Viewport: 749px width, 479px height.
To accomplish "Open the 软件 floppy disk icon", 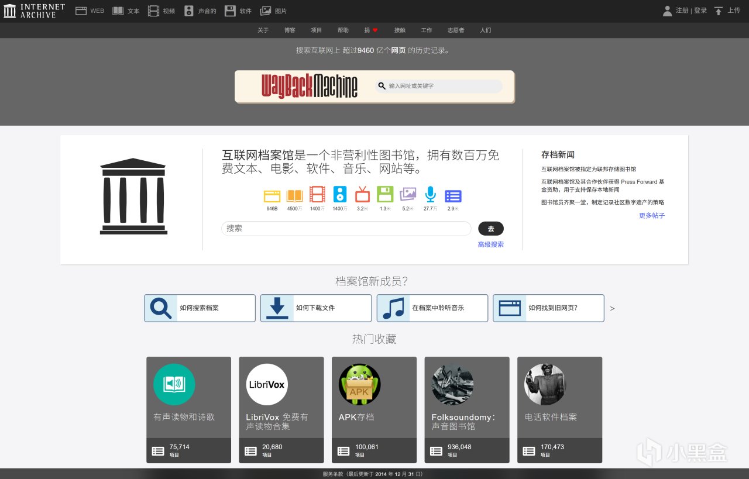I will [230, 11].
